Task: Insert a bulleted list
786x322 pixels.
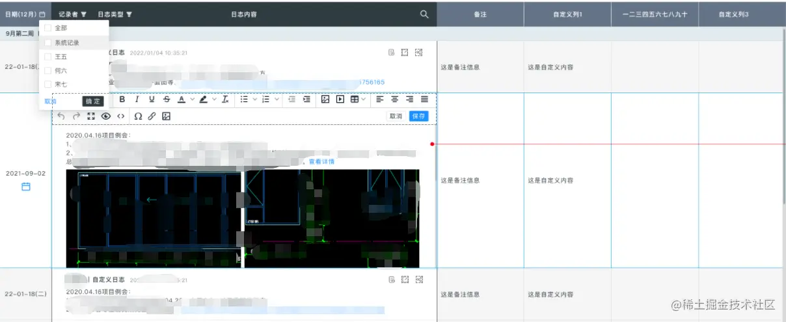Action: click(244, 100)
